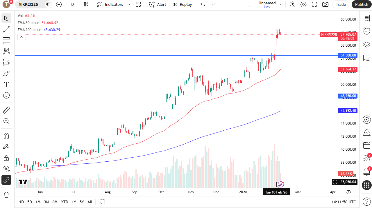Create an Alert

coord(158,4)
